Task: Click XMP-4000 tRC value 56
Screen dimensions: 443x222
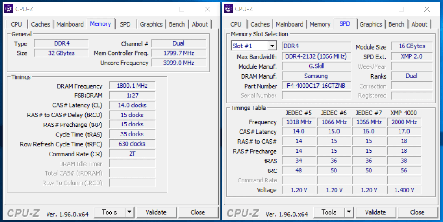Action: point(404,171)
